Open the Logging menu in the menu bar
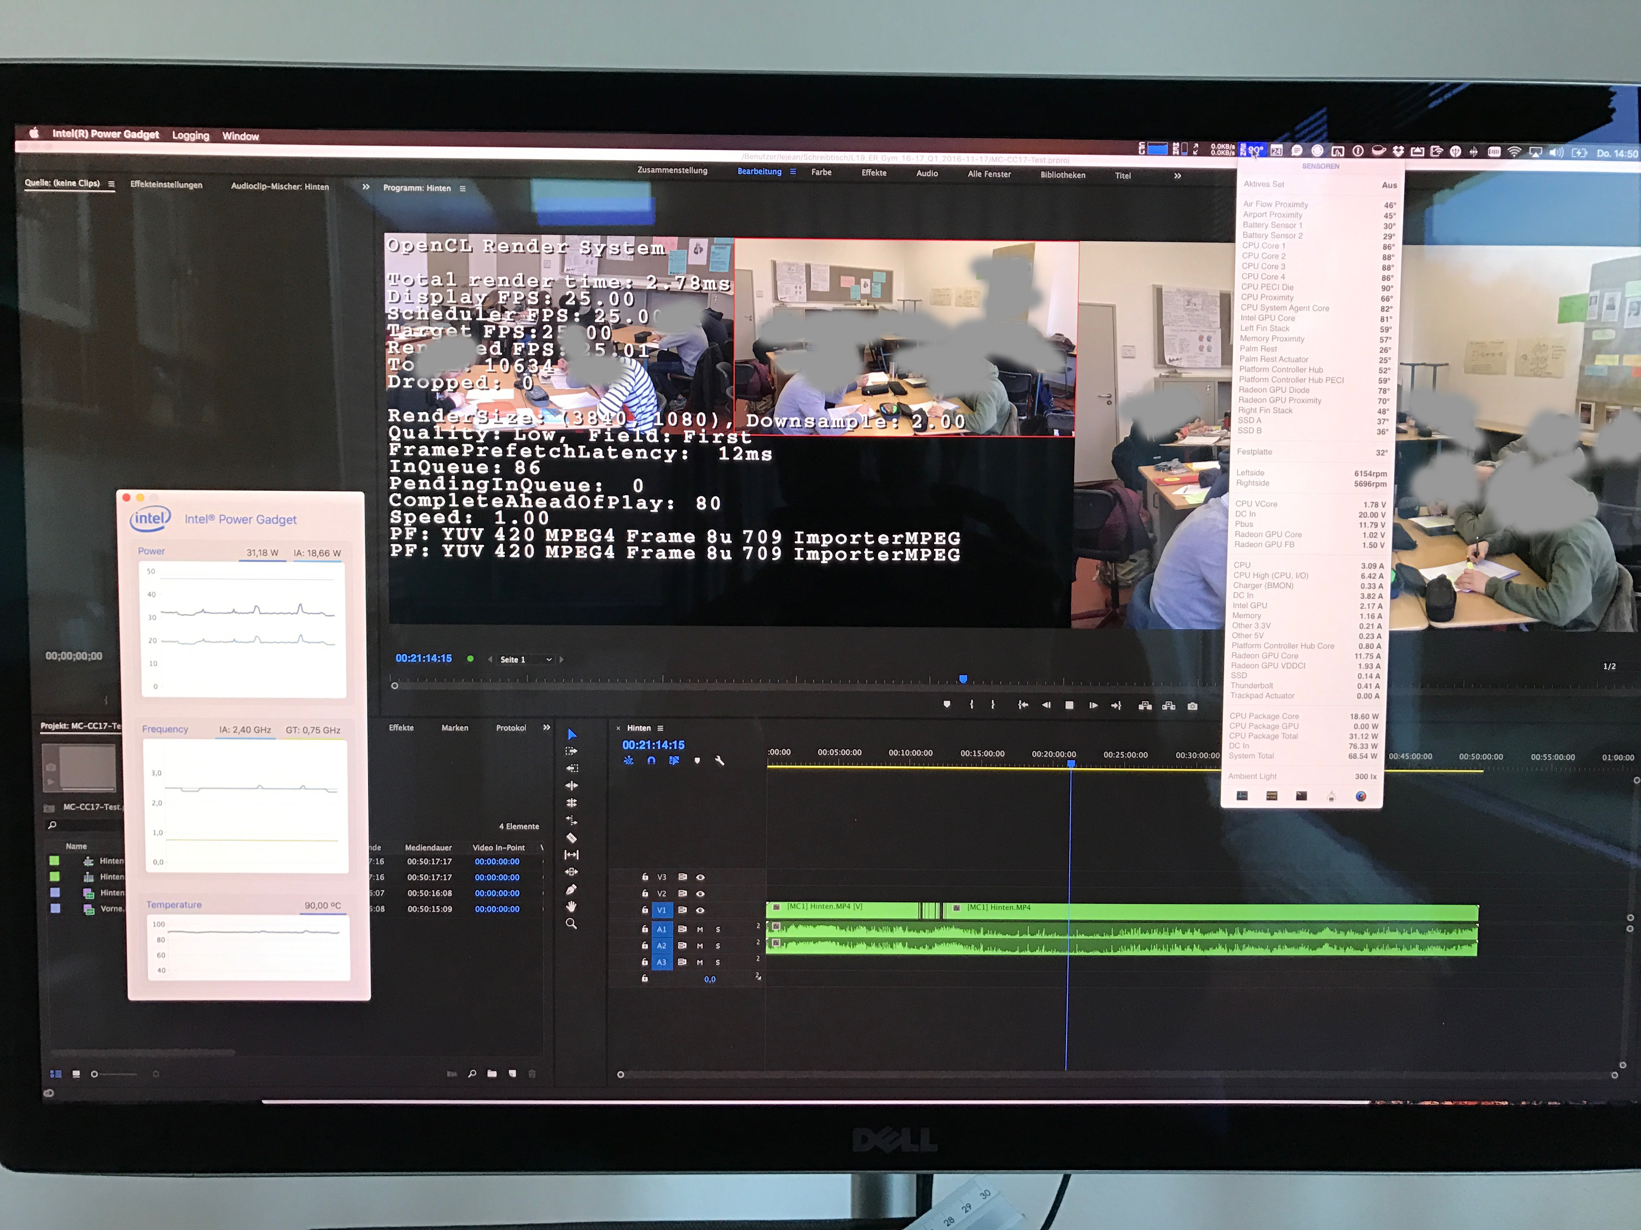 pos(190,135)
